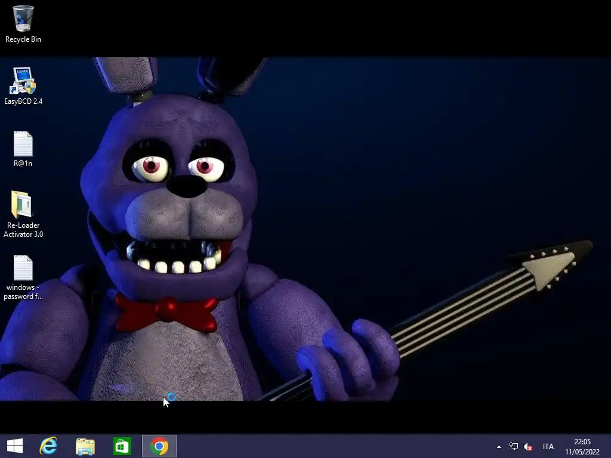Select the R@1n text file icon
611x458 pixels.
[x=23, y=148]
